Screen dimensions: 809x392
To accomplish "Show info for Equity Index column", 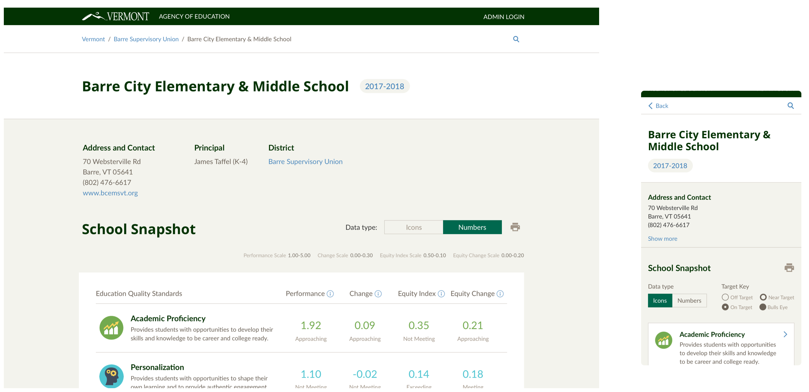I will (x=441, y=294).
